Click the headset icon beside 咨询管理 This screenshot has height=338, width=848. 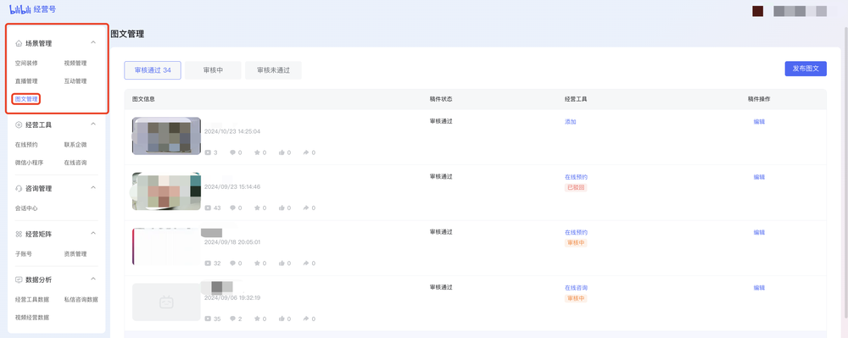19,188
